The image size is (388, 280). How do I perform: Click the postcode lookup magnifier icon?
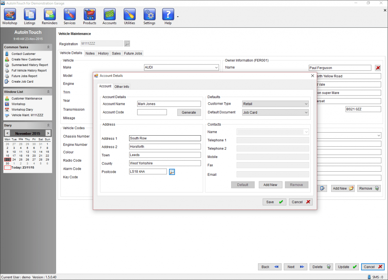tap(172, 172)
